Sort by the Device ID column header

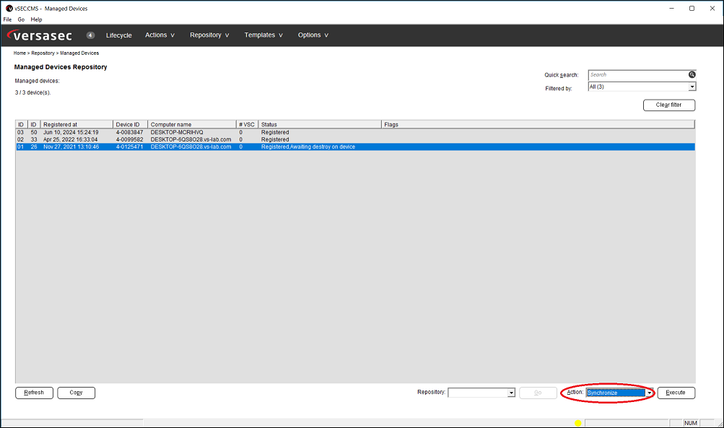point(130,125)
